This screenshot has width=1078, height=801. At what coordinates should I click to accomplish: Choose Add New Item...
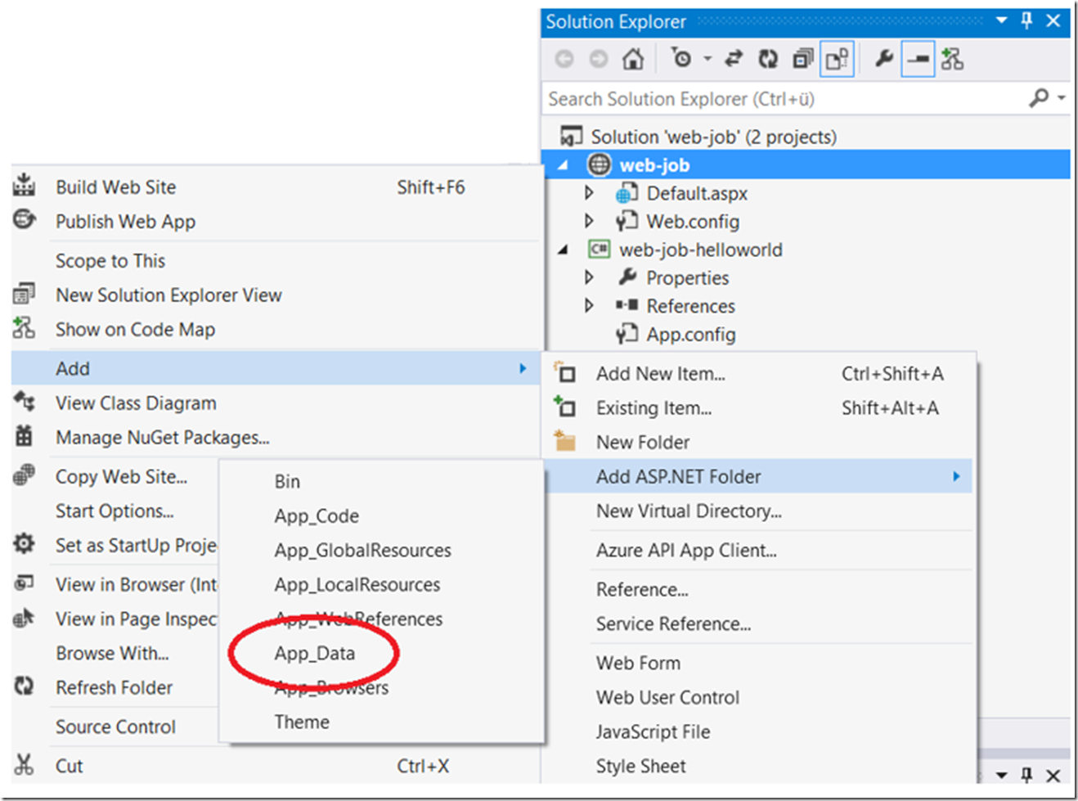point(759,374)
